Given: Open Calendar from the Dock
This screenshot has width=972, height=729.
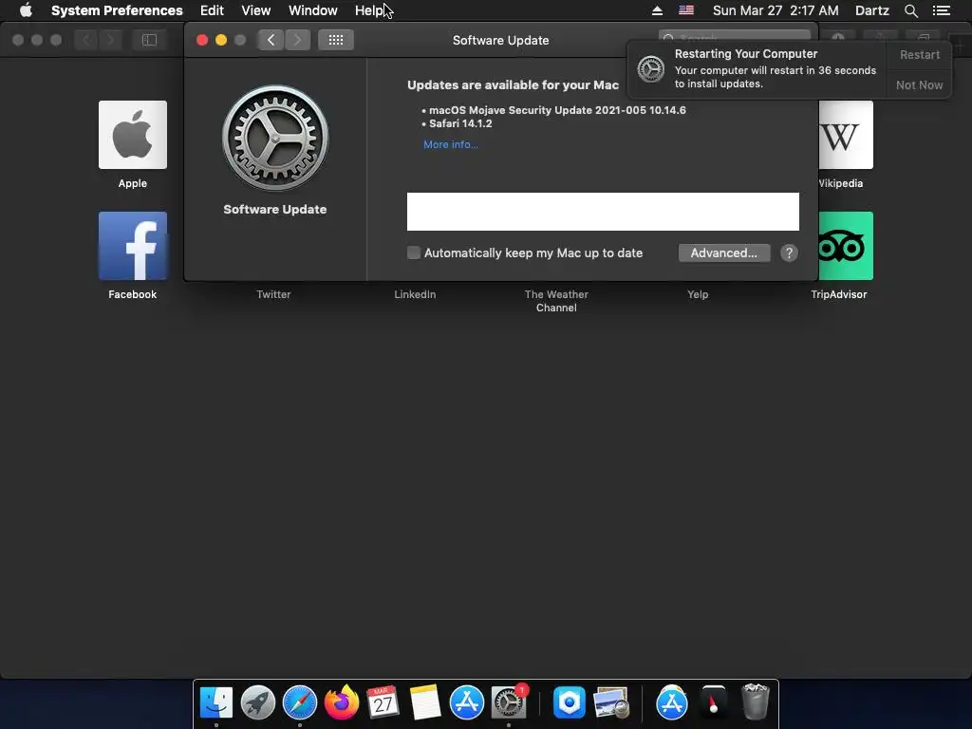Looking at the screenshot, I should click(x=383, y=702).
